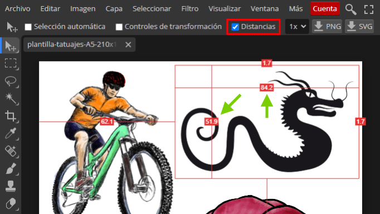Select the Brush tool
The height and width of the screenshot is (214, 380).
click(x=11, y=168)
